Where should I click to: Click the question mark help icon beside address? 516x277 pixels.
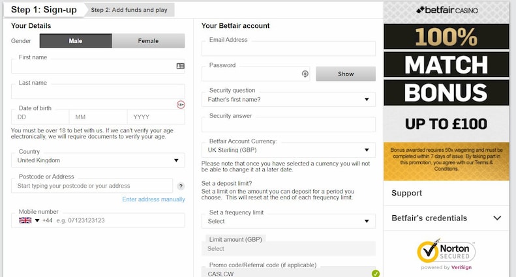[181, 186]
